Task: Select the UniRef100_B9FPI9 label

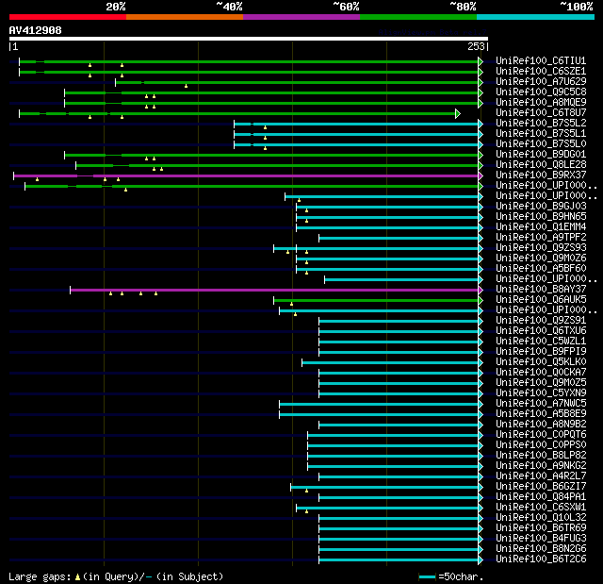Action: point(541,352)
